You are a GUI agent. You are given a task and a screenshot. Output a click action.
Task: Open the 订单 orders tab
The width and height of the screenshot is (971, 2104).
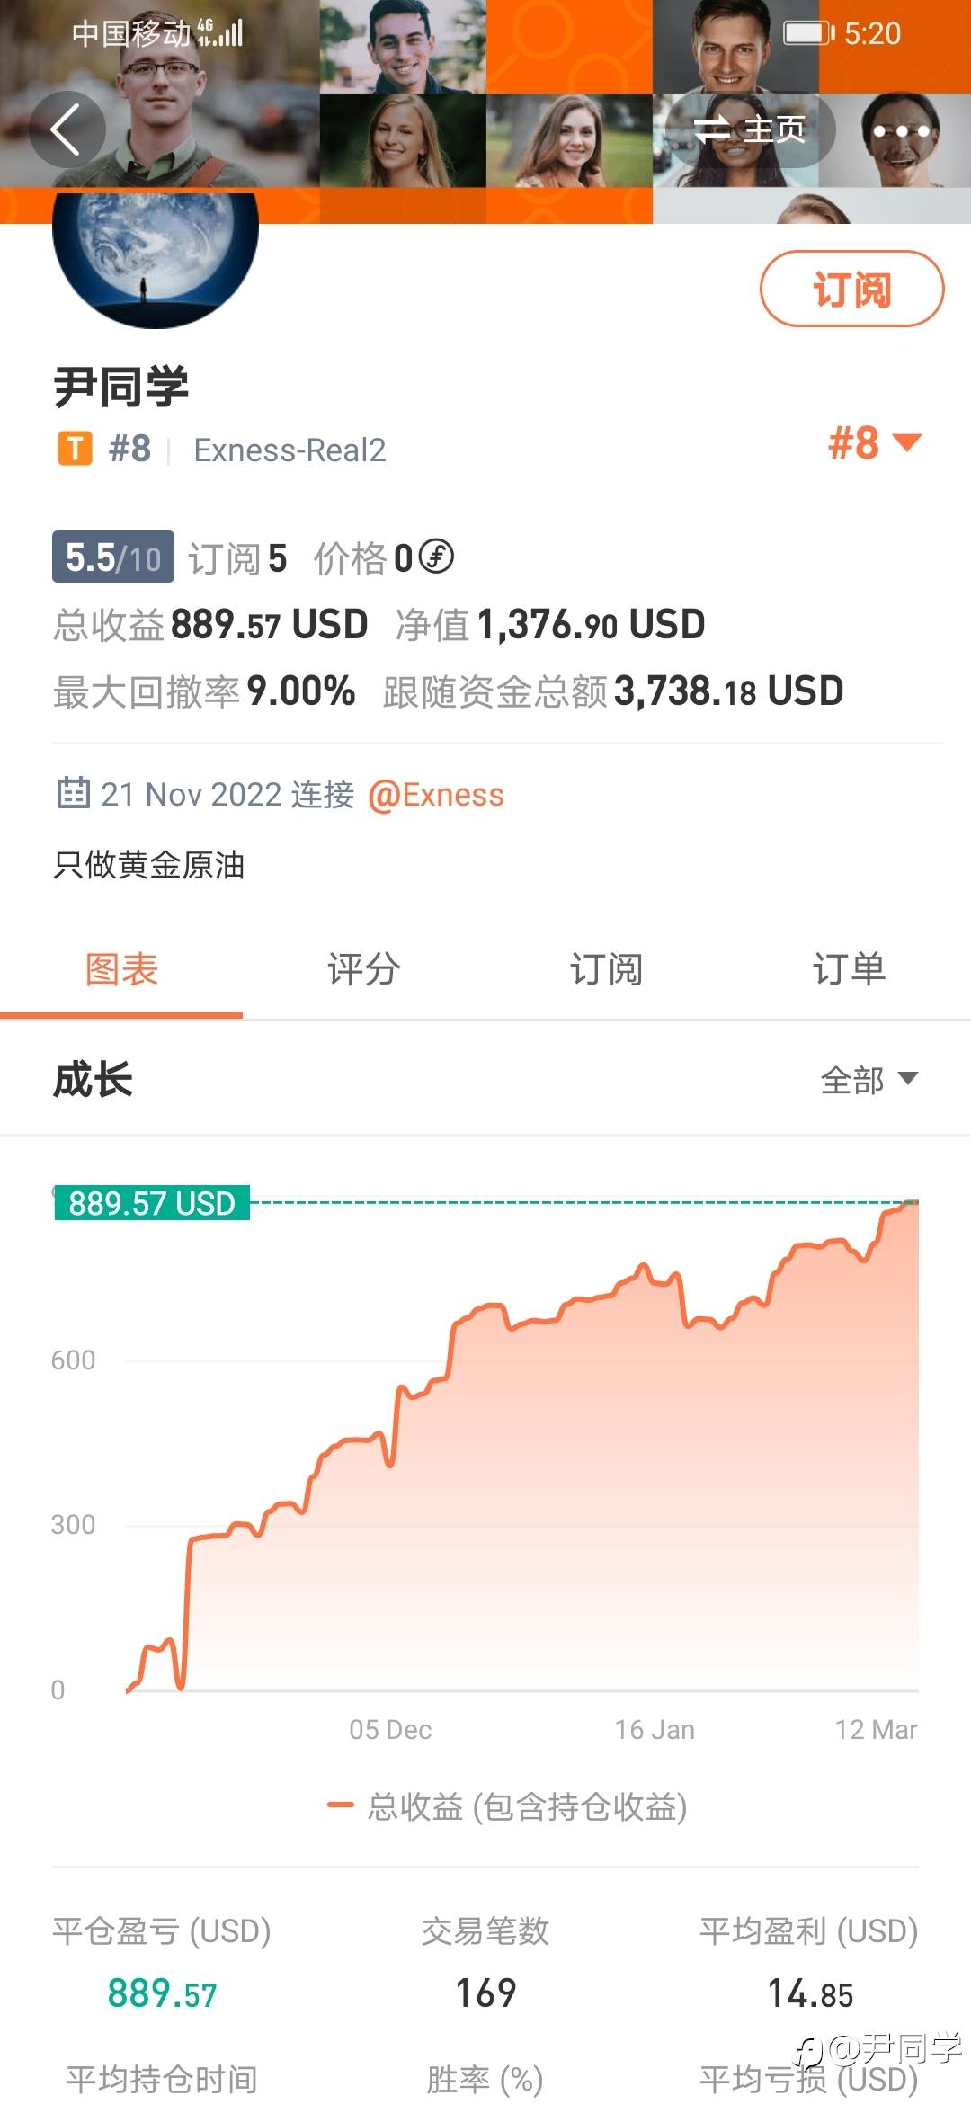[849, 970]
